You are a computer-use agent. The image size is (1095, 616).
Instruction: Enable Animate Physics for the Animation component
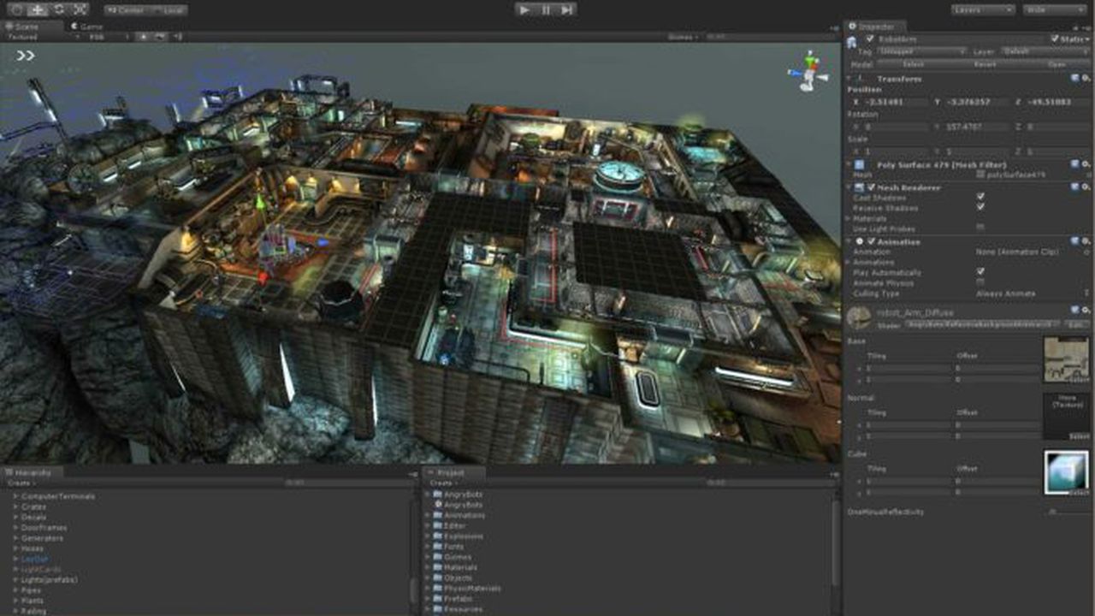pyautogui.click(x=980, y=282)
